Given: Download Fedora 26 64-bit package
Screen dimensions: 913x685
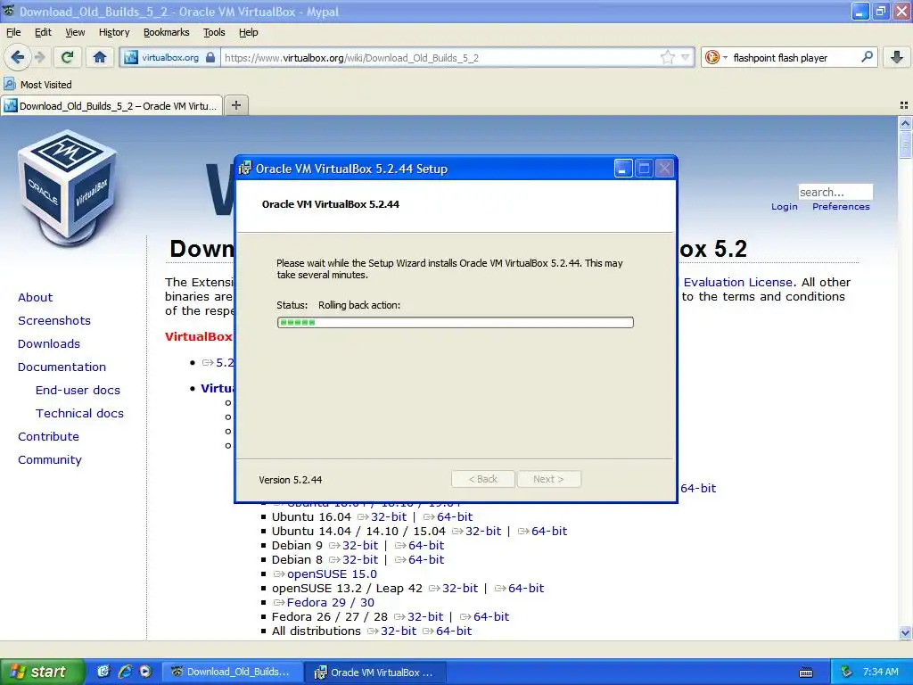Looking at the screenshot, I should (491, 617).
